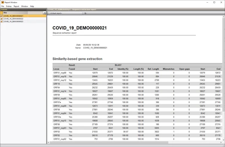Click the refresh report icon
This screenshot has width=225, height=147.
click(85, 13)
